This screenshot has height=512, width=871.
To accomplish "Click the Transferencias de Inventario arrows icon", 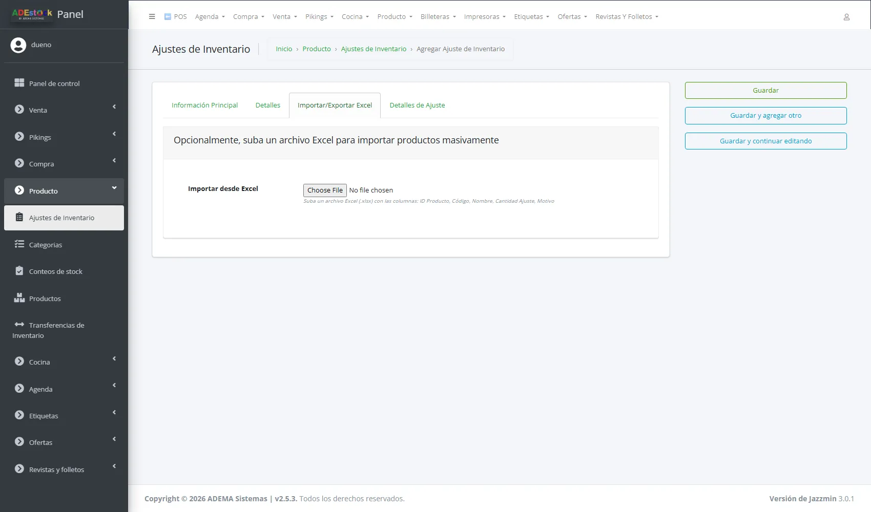I will click(x=19, y=324).
